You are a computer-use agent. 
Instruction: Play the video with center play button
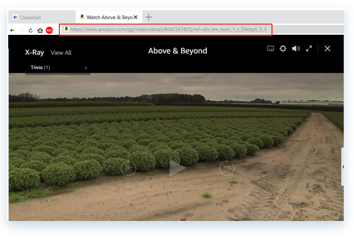click(x=177, y=168)
